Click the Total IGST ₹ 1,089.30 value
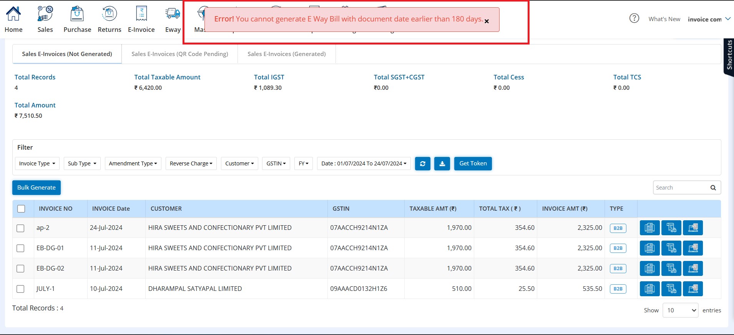This screenshot has height=335, width=734. point(268,88)
